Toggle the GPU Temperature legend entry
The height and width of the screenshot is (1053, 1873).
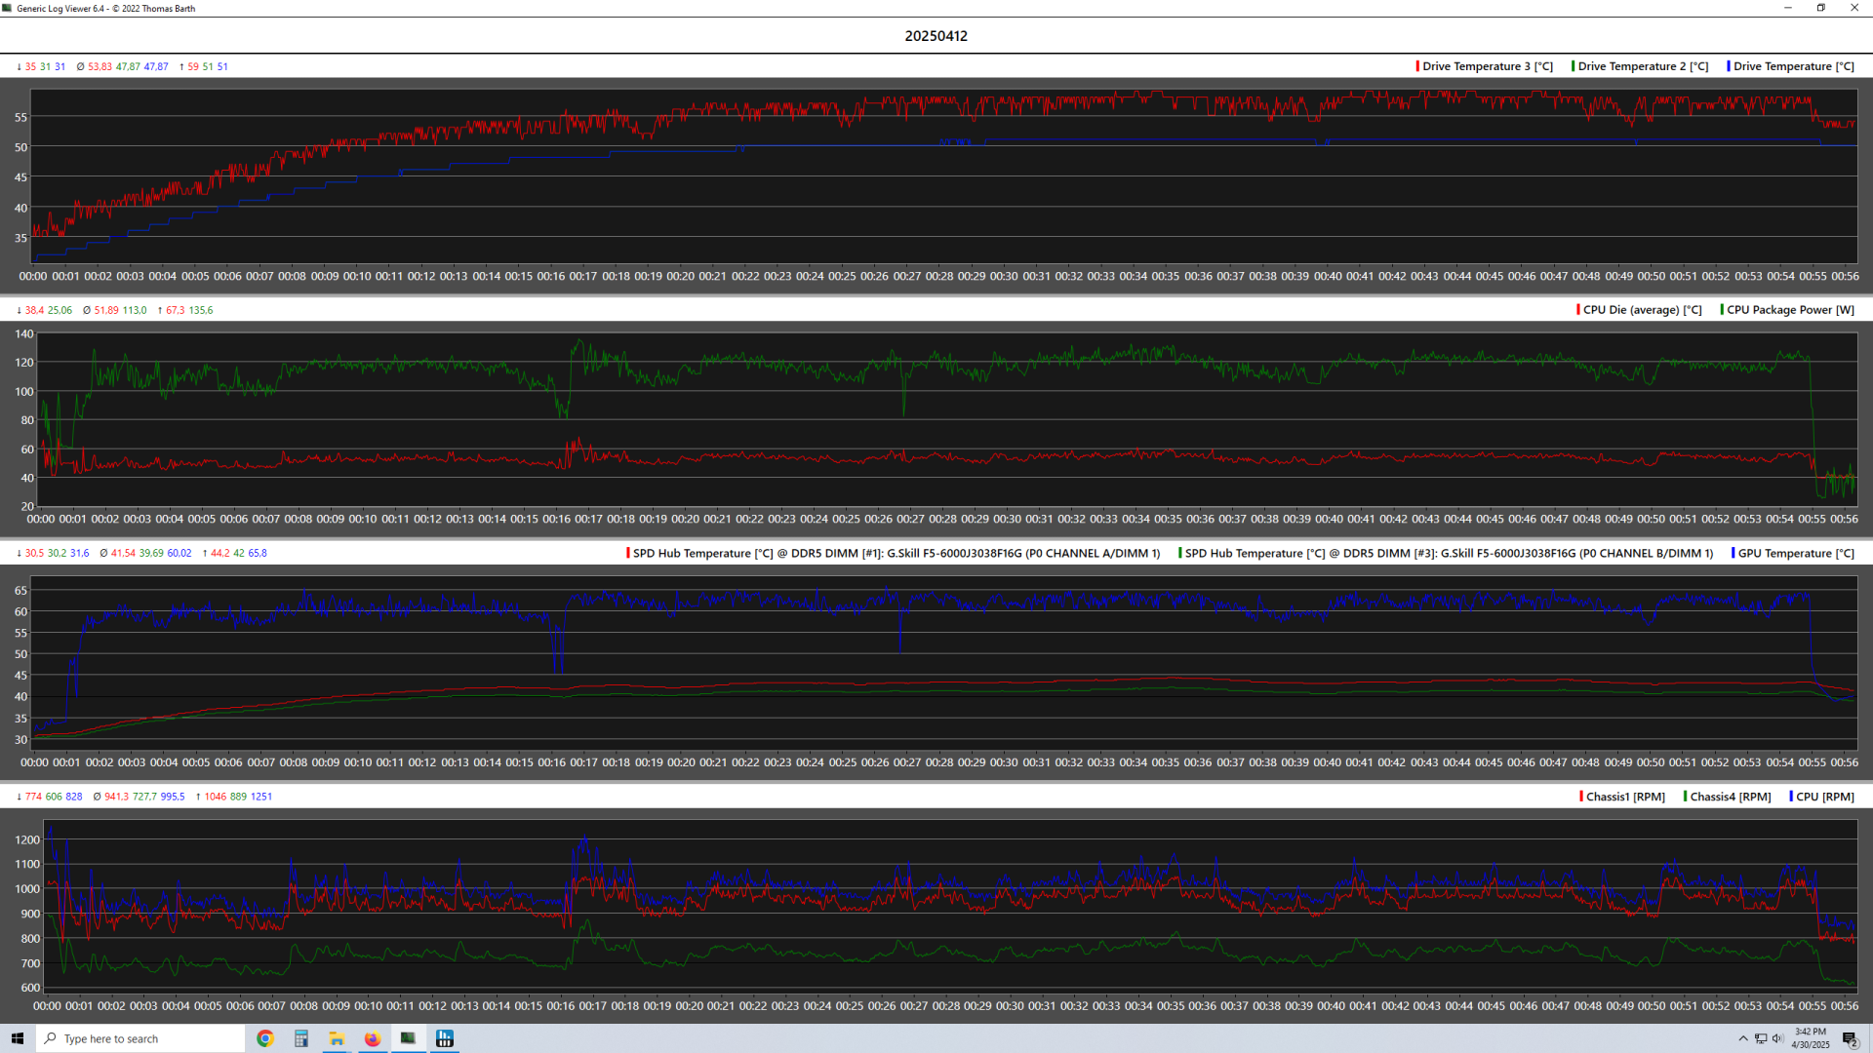click(x=1795, y=553)
